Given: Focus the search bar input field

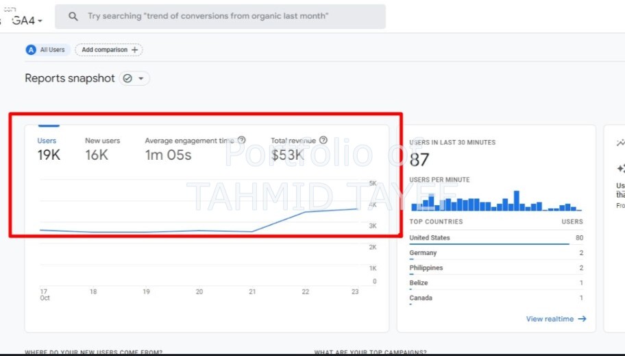Looking at the screenshot, I should 220,16.
